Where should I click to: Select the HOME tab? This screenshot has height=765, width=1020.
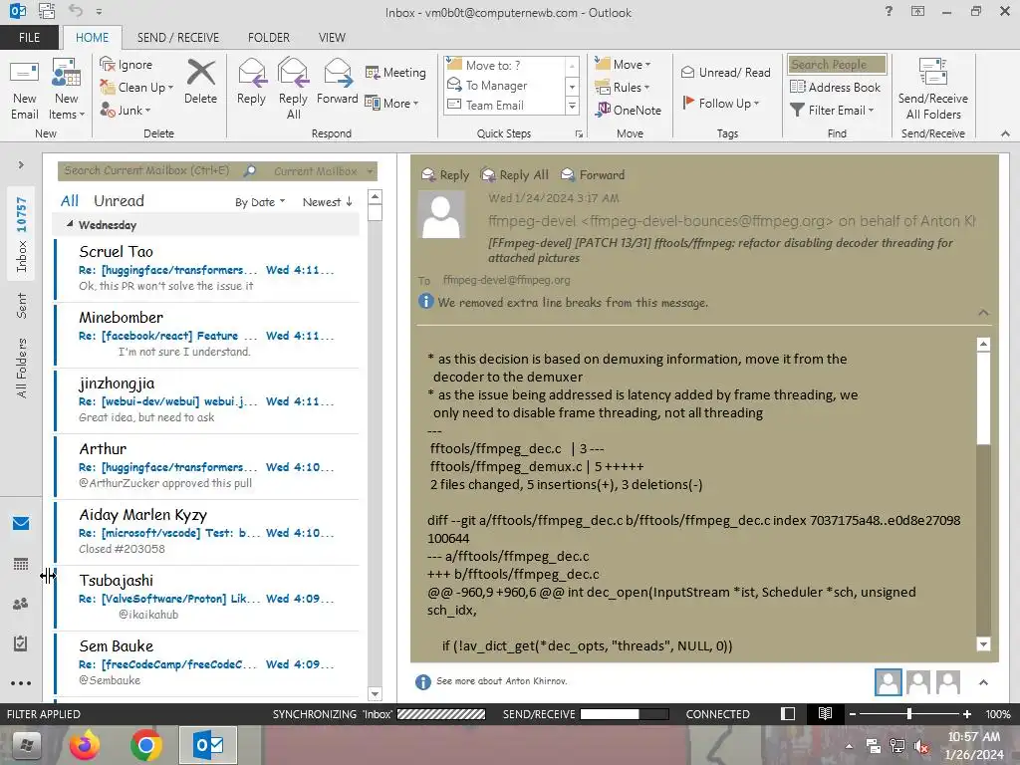[93, 37]
